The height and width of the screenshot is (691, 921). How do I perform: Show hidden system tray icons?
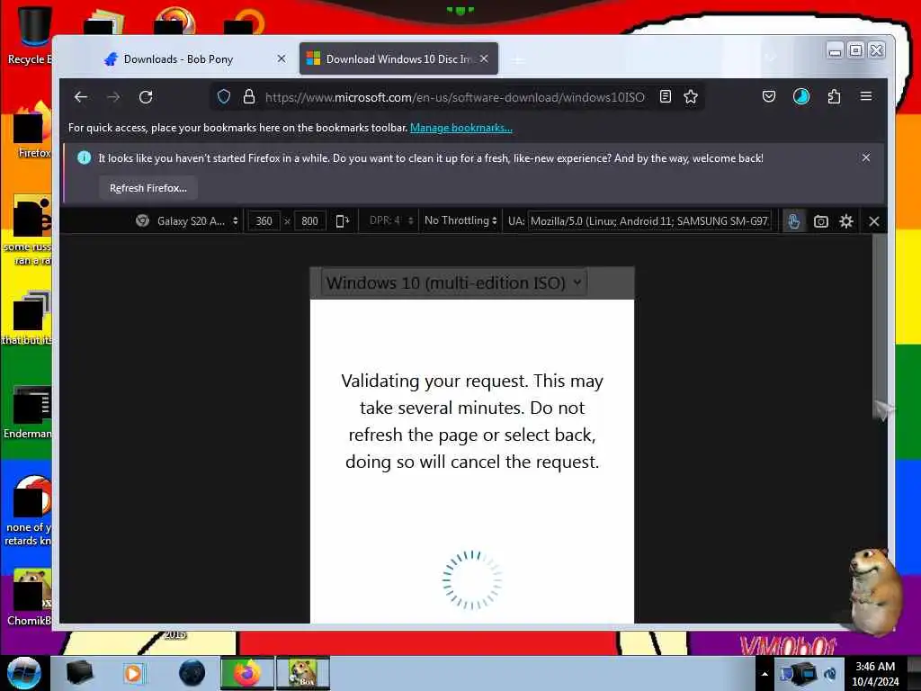coord(765,674)
